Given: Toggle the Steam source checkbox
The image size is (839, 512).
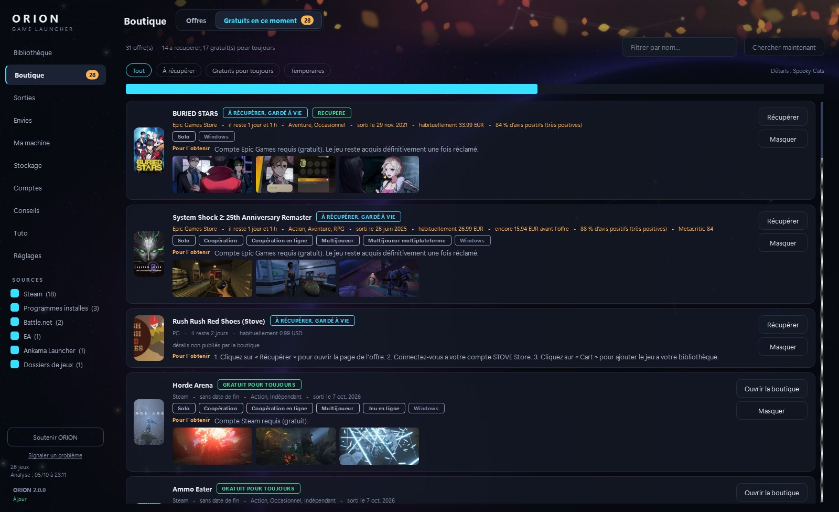Looking at the screenshot, I should 15,294.
